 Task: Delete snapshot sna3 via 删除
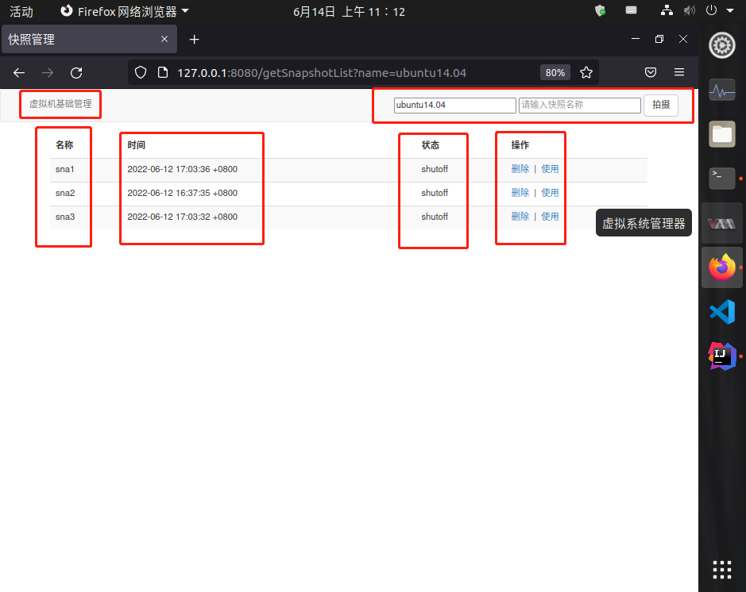click(520, 217)
